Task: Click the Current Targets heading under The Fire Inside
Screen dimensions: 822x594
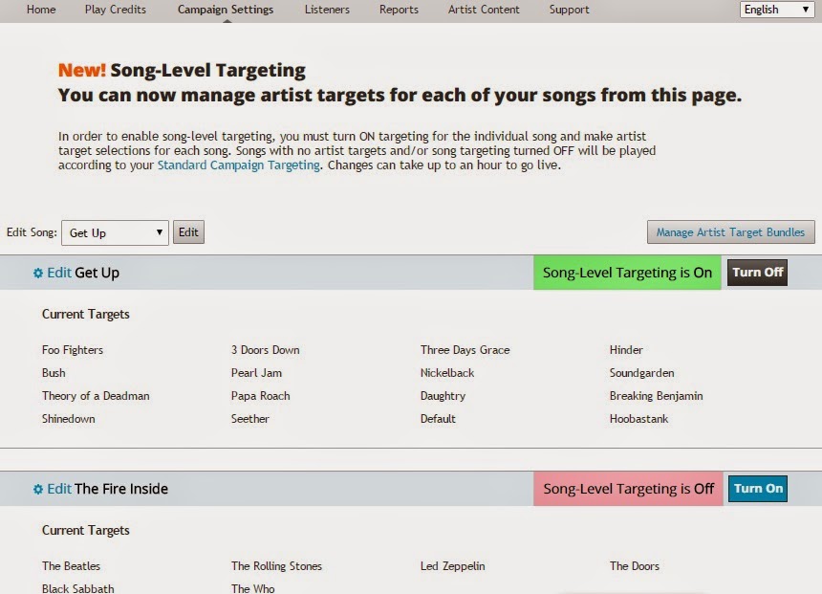Action: [85, 531]
